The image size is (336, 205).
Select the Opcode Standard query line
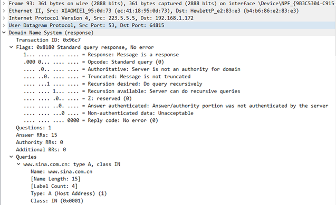click(94, 62)
